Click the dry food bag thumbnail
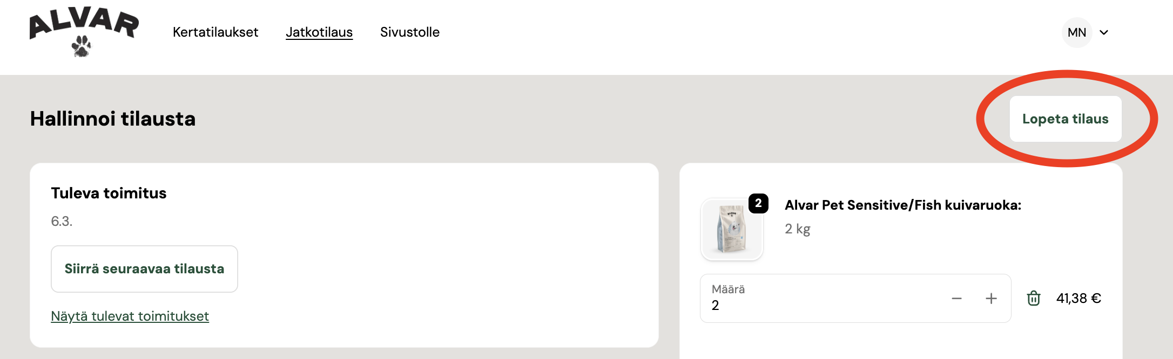1173x359 pixels. click(731, 230)
